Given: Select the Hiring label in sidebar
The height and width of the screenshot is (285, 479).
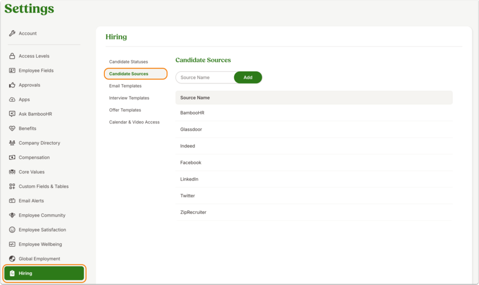Looking at the screenshot, I should [x=25, y=273].
